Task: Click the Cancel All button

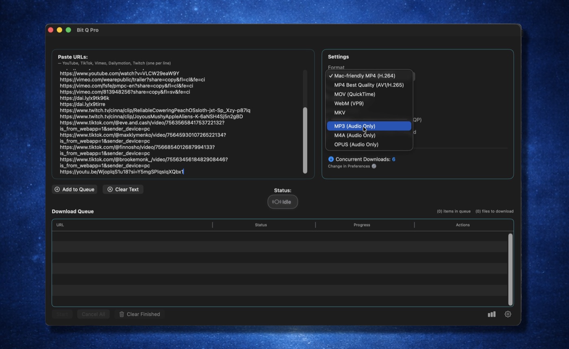Action: coord(93,314)
